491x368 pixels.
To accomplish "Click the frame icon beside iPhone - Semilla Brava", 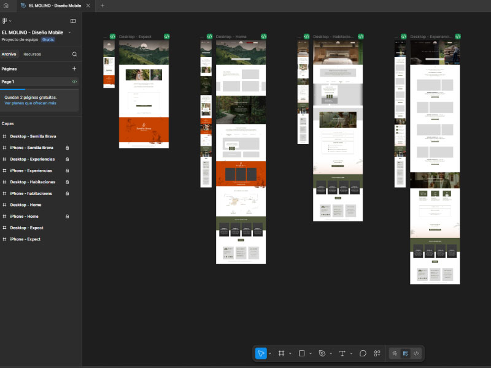I will 4,148.
